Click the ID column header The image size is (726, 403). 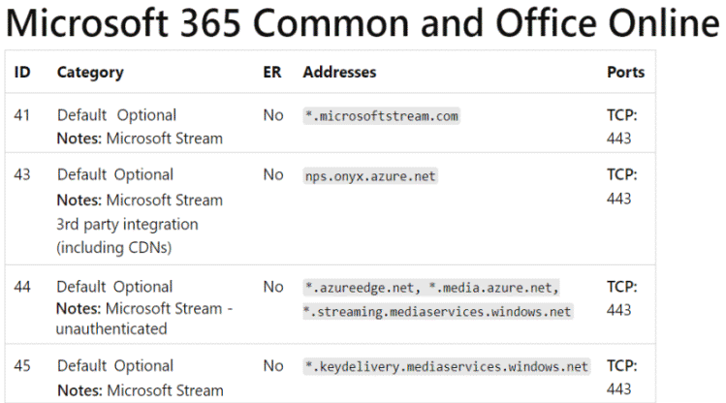(22, 73)
